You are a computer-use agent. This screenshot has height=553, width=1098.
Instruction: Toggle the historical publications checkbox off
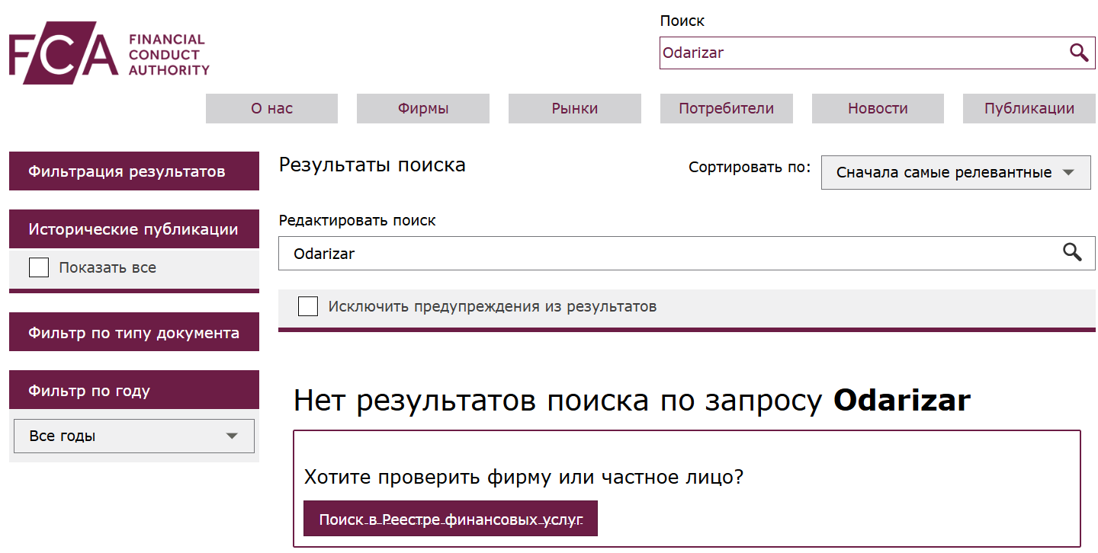pyautogui.click(x=38, y=267)
